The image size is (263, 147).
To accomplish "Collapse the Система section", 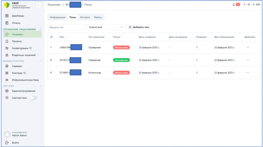I will 40,86.
